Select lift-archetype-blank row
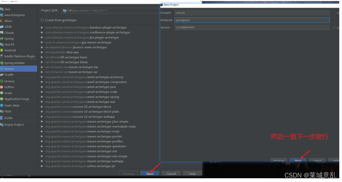 tap(66, 62)
